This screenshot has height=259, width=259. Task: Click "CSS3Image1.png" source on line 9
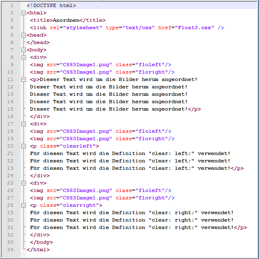[86, 65]
